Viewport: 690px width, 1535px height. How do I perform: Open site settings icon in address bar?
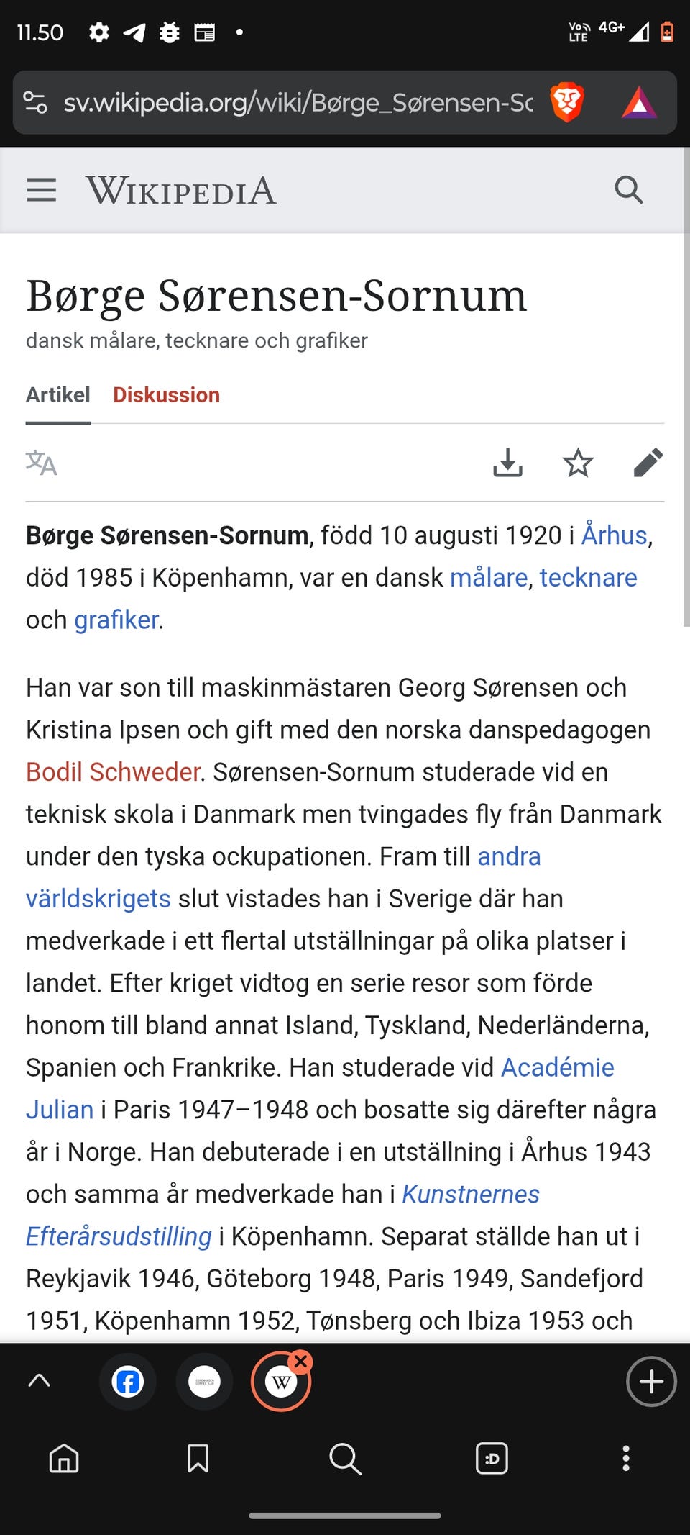(x=36, y=102)
